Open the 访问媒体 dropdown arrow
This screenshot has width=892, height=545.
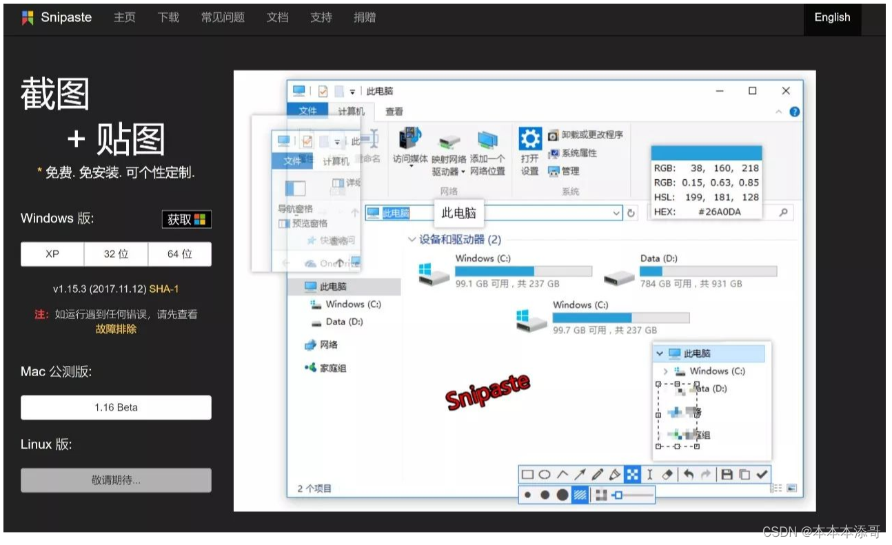(x=410, y=165)
